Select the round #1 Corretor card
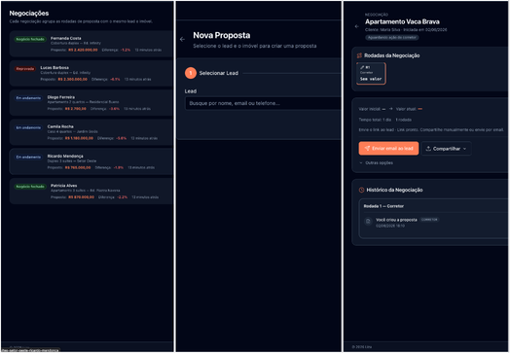Image resolution: width=510 pixels, height=353 pixels. [x=371, y=74]
